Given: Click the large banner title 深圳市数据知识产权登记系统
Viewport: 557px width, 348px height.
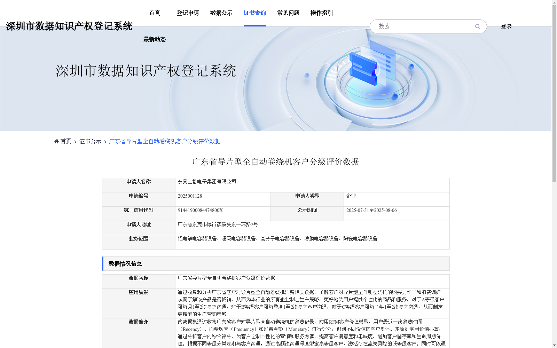Looking at the screenshot, I should 146,71.
